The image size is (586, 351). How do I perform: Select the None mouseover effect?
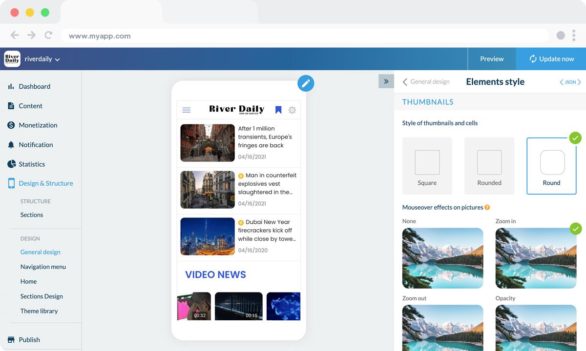point(442,258)
